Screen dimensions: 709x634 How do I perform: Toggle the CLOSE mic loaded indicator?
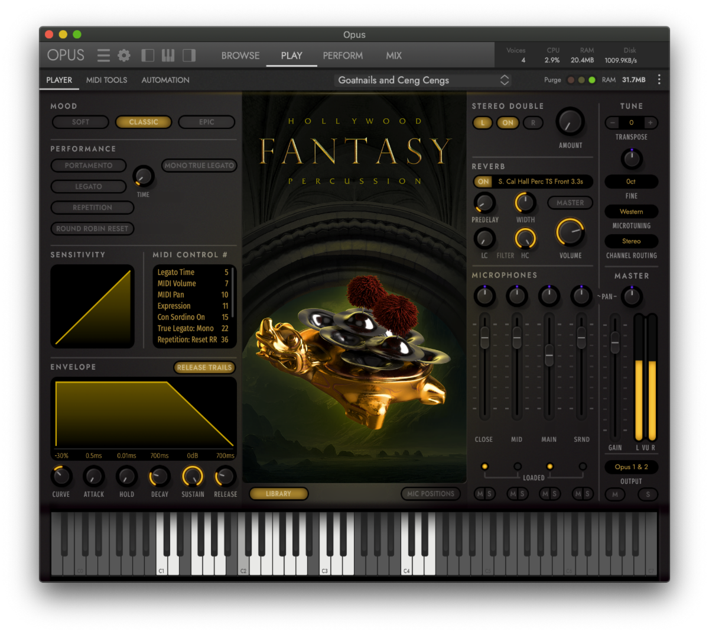[x=484, y=467]
